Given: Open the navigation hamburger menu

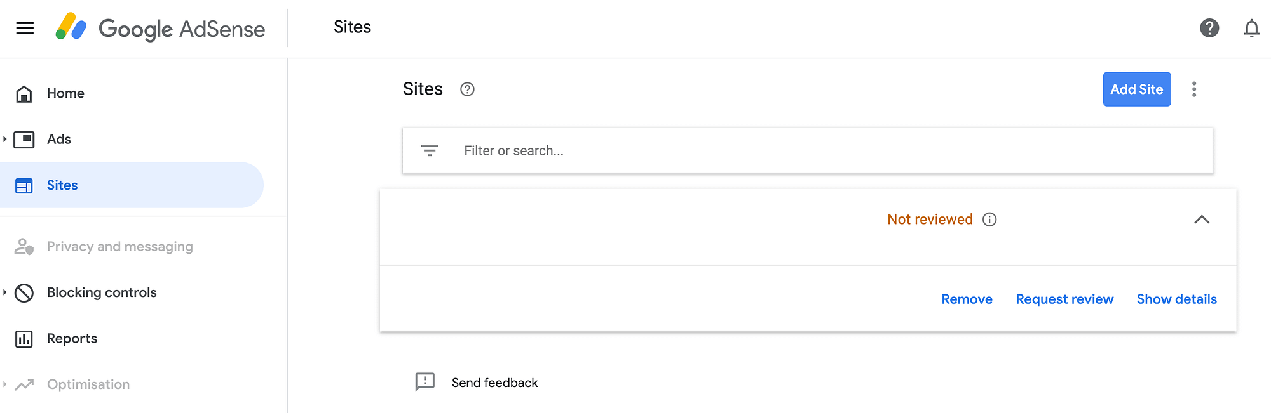Looking at the screenshot, I should coord(25,28).
